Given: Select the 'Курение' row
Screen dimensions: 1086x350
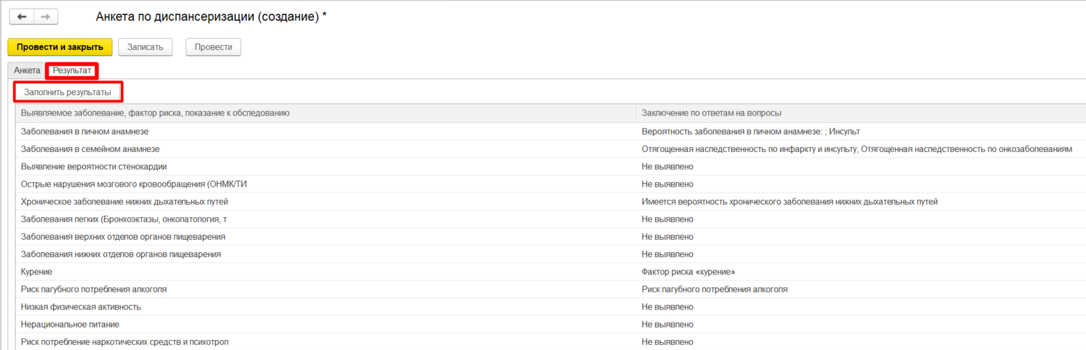Looking at the screenshot, I should point(37,272).
